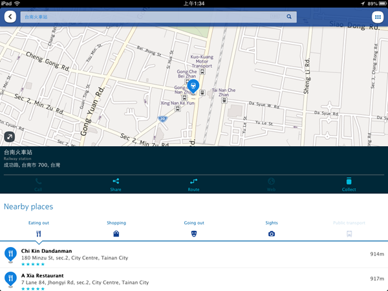Switch to the Going out tab
The width and height of the screenshot is (388, 291).
(194, 229)
